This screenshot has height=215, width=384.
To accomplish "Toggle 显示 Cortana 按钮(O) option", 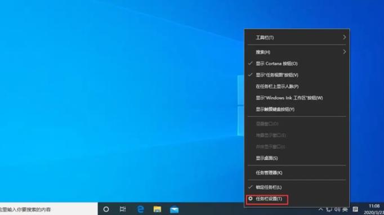I will pyautogui.click(x=297, y=64).
